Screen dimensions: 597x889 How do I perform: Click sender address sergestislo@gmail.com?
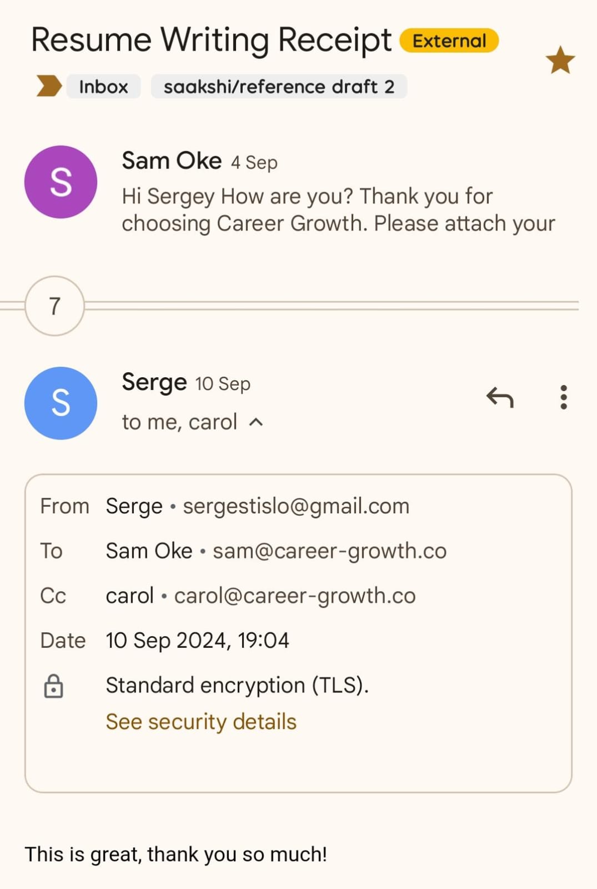click(296, 506)
